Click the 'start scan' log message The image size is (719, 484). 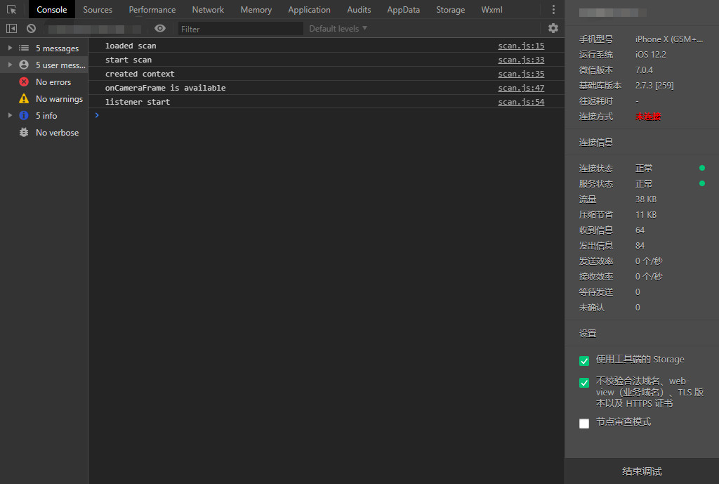coord(128,60)
